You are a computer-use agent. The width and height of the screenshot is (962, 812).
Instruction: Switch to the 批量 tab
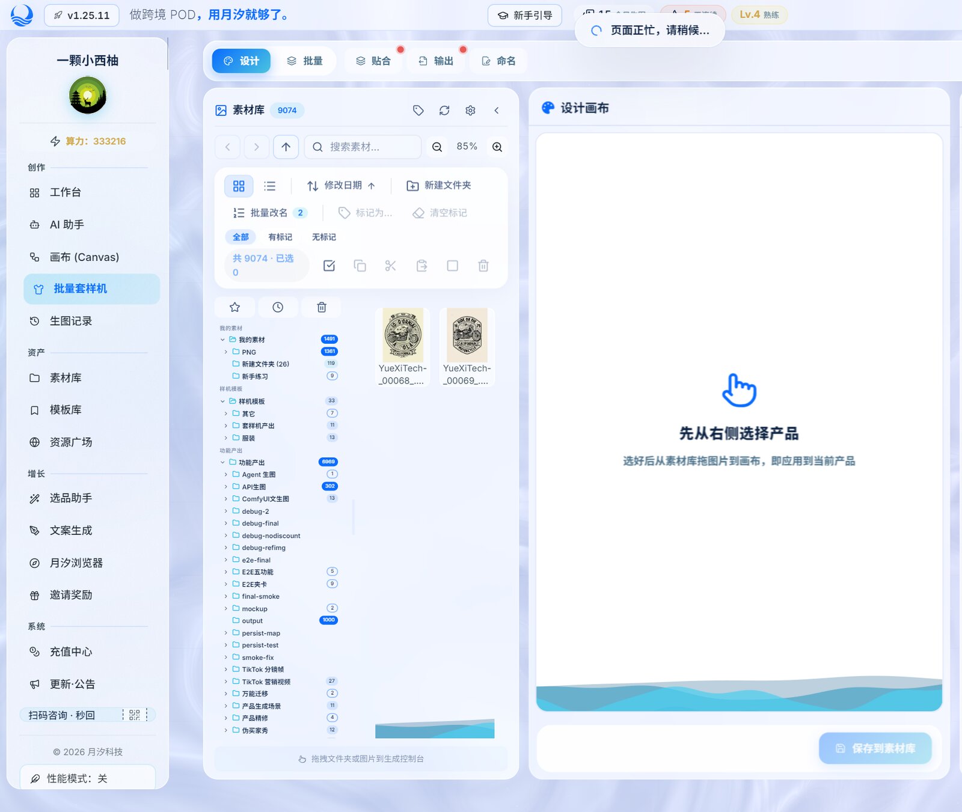(305, 61)
